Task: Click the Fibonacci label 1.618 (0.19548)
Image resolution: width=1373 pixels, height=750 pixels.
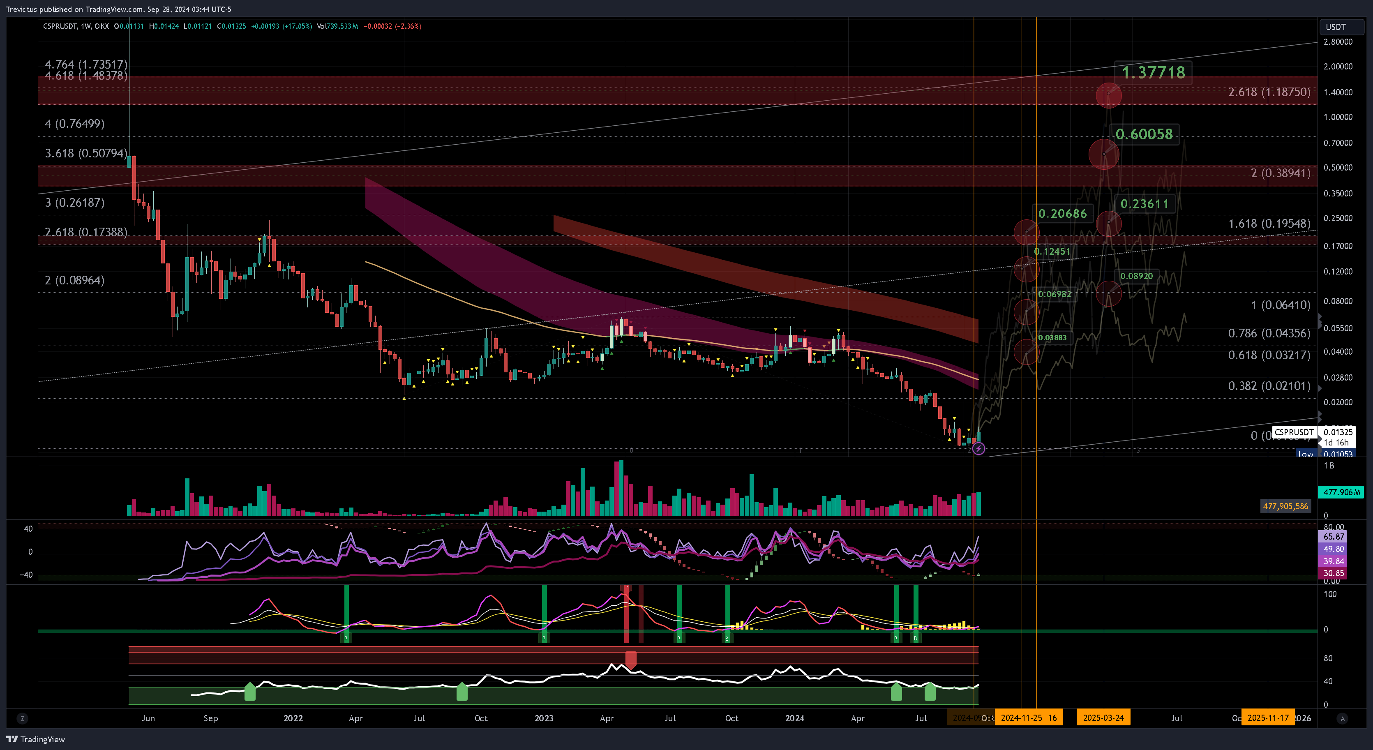Action: (x=1269, y=224)
